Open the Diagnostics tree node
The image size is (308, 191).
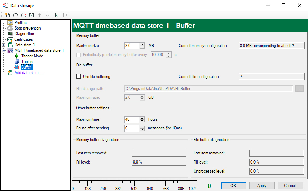[24, 34]
